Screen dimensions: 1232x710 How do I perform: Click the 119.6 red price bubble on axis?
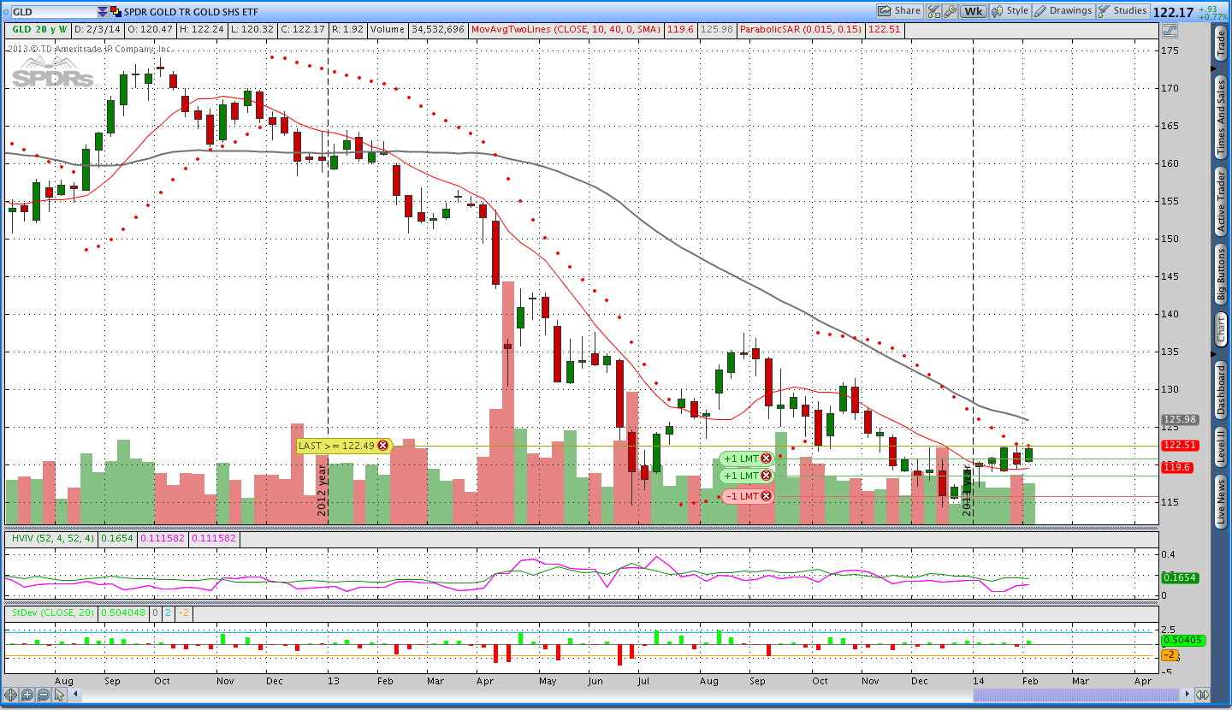[1177, 467]
